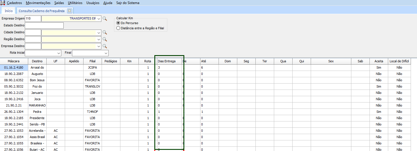Viewport: 417px width, 151px height.
Task: Sort by the Máscara column header
Action: tap(14, 61)
